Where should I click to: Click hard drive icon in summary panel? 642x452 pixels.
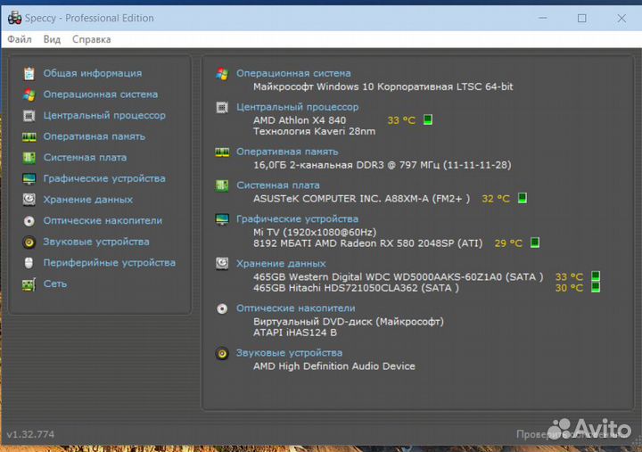point(222,264)
